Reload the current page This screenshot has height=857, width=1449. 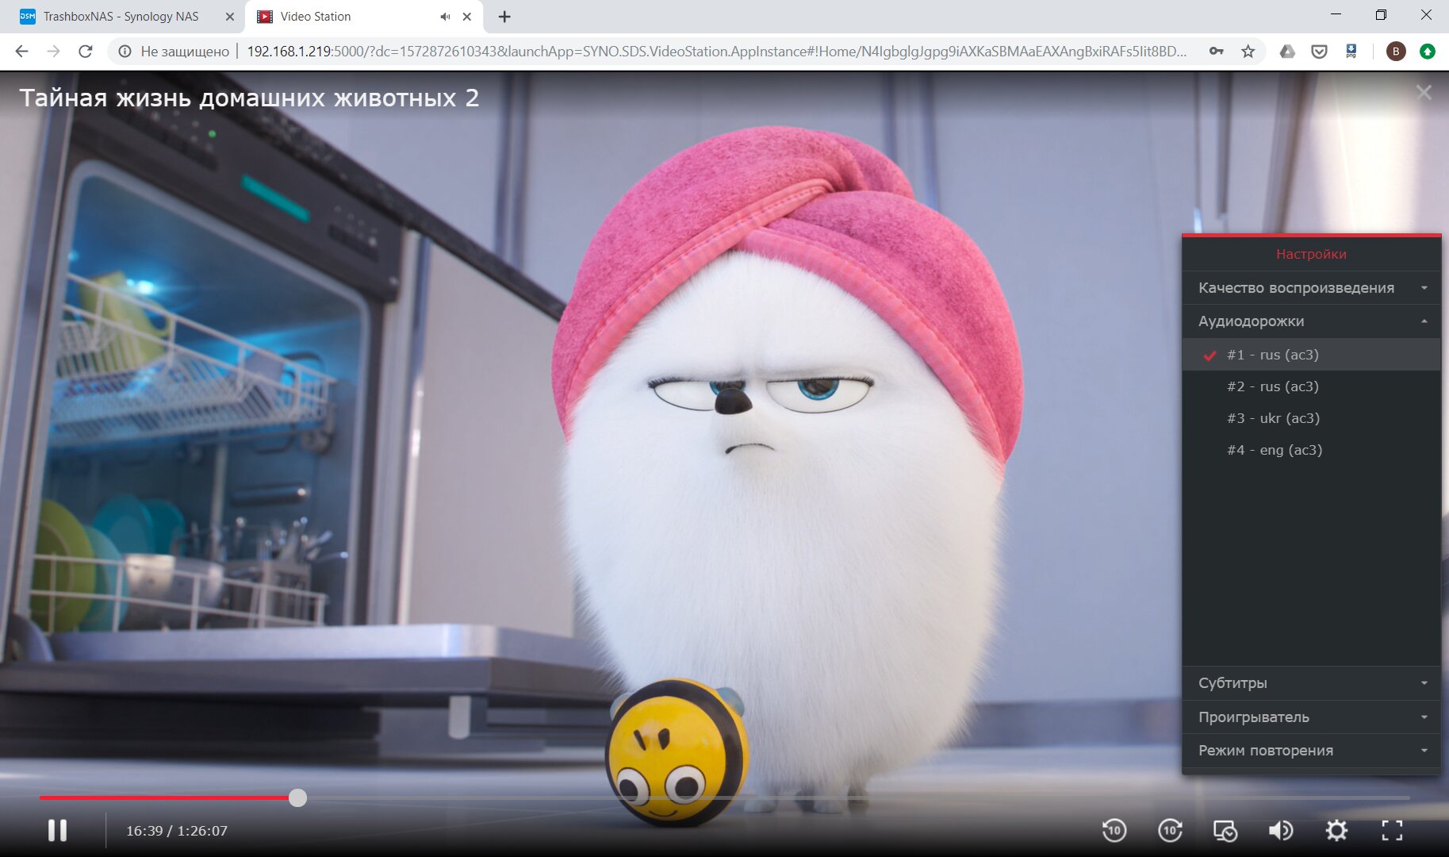pos(85,52)
